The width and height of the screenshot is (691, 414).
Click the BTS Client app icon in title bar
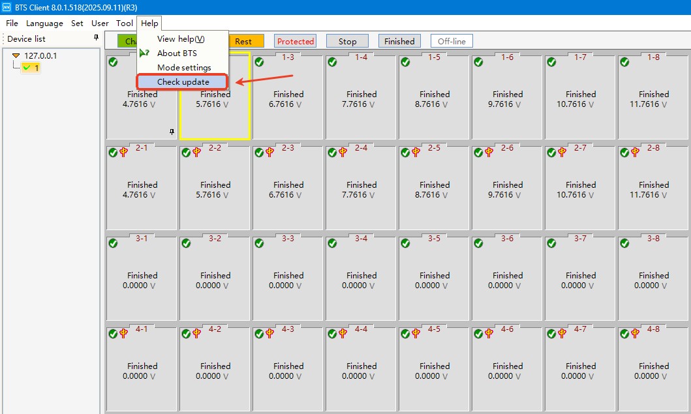pos(7,7)
